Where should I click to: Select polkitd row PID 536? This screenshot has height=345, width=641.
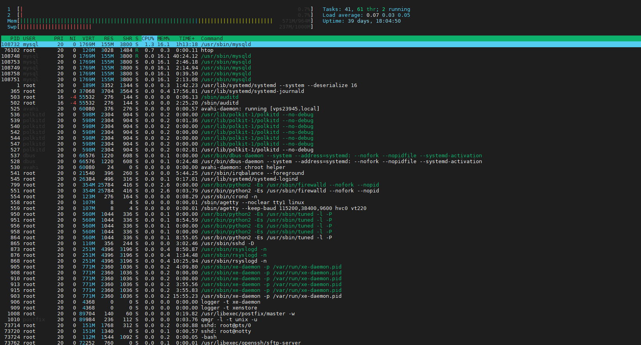(320, 115)
